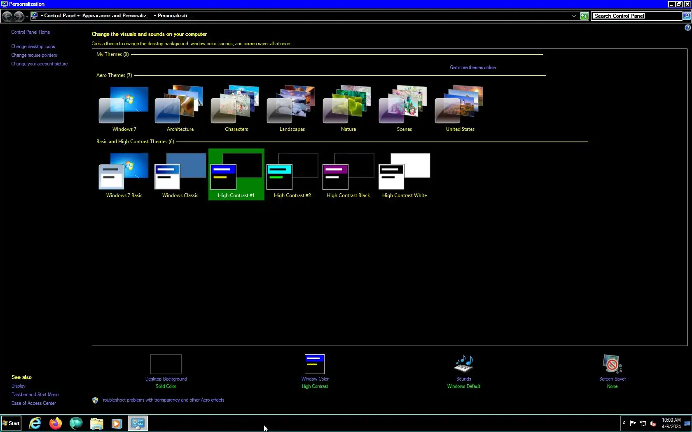Open Windows Media Player from the taskbar

point(117,423)
